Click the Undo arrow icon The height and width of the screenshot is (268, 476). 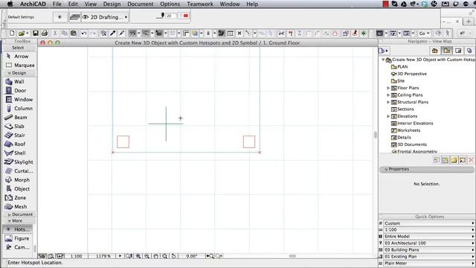click(84, 33)
